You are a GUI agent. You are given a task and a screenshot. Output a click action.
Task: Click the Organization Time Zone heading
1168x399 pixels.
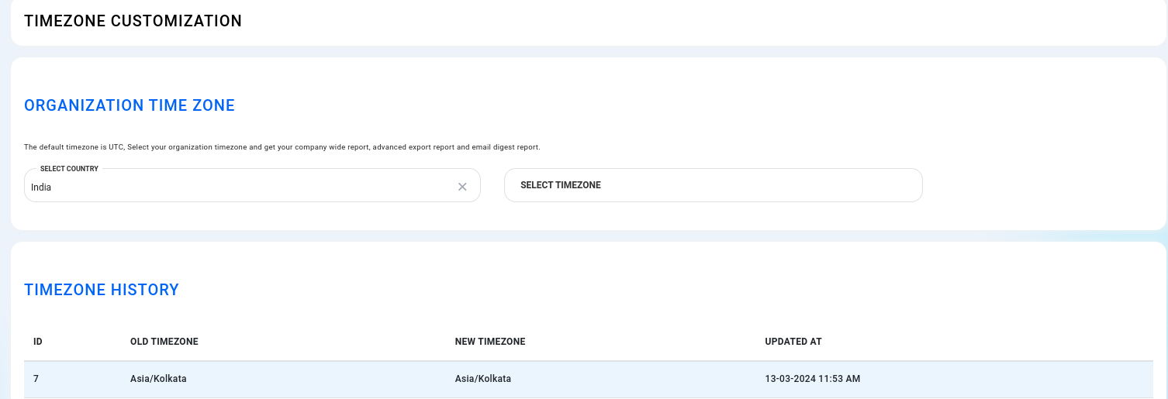(x=130, y=105)
